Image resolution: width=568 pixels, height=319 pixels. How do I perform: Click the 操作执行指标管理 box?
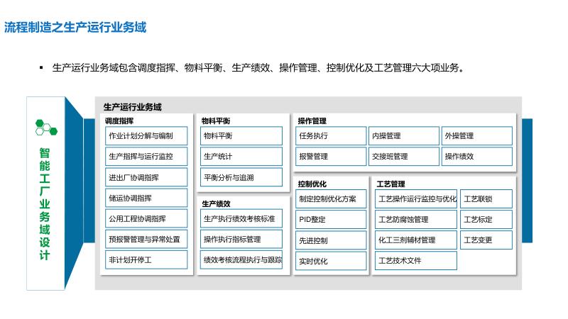pyautogui.click(x=241, y=239)
